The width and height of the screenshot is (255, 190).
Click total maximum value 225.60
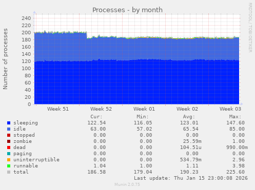(236, 172)
